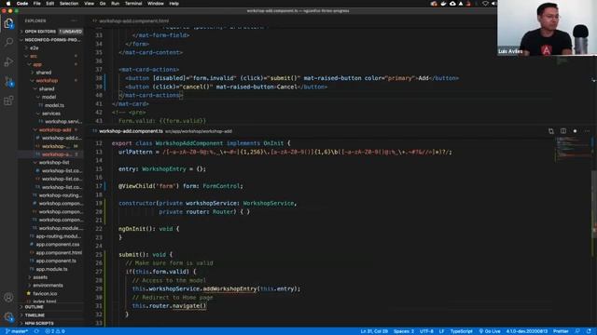Image resolution: width=597 pixels, height=335 pixels.
Task: Click this.router.navigate() on line 31
Action: [169, 306]
